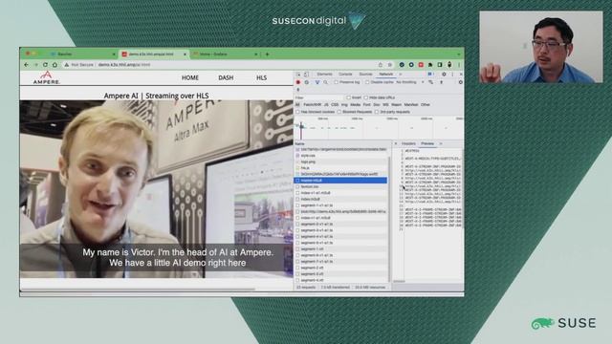Expand more request detail tabs chevron
Image resolution: width=612 pixels, height=344 pixels.
tap(441, 144)
